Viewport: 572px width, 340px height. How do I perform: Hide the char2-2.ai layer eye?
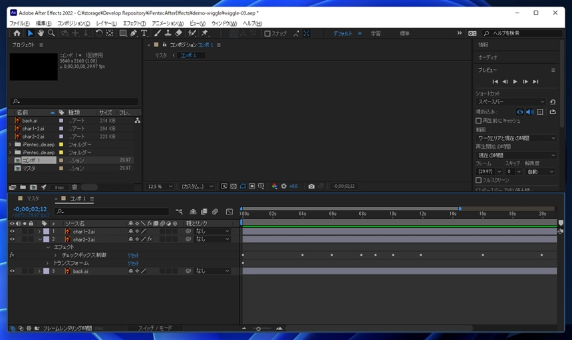click(12, 240)
